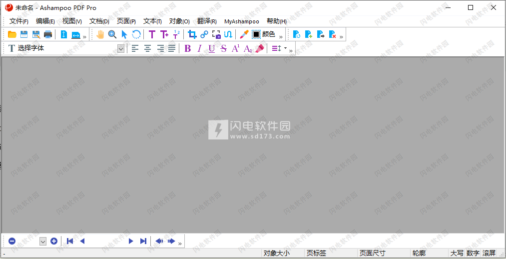Open the zoom level dropdown in bottom toolbar

click(x=42, y=241)
